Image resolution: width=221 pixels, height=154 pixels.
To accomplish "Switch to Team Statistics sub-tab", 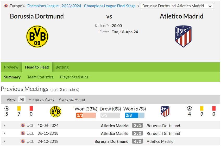I will pyautogui.click(x=40, y=77).
